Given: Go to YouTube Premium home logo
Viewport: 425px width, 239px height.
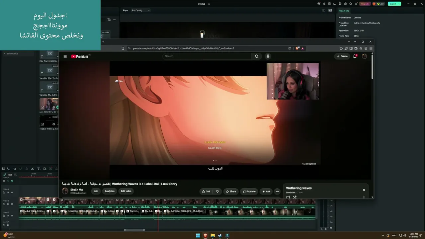Looking at the screenshot, I should [x=80, y=56].
